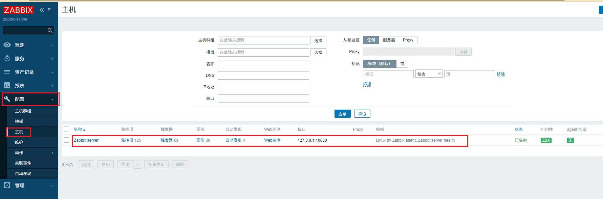The width and height of the screenshot is (603, 199).
Task: Open 维护 in sidebar
Action: pos(19,142)
